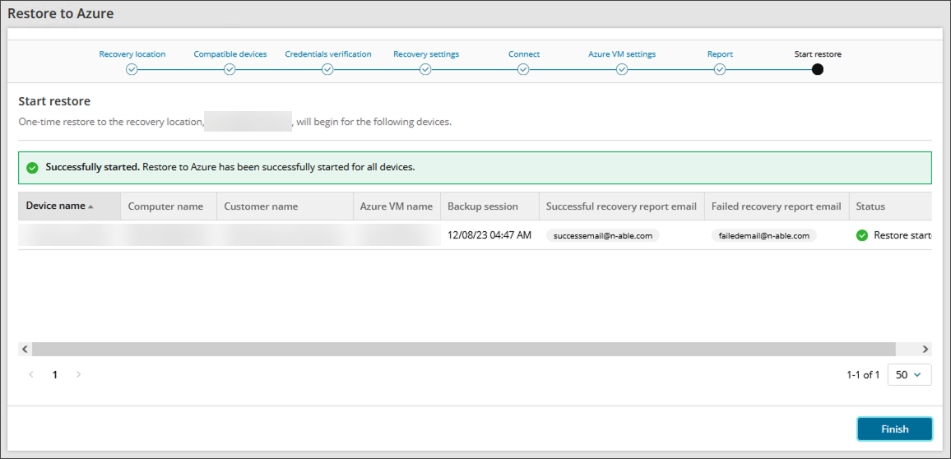Image resolution: width=951 pixels, height=459 pixels.
Task: Click the horizontal scrollbar right arrow
Action: click(925, 349)
